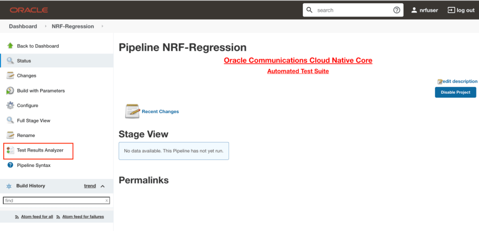Click the Pipeline Syntax help icon
The image size is (479, 231).
point(10,165)
